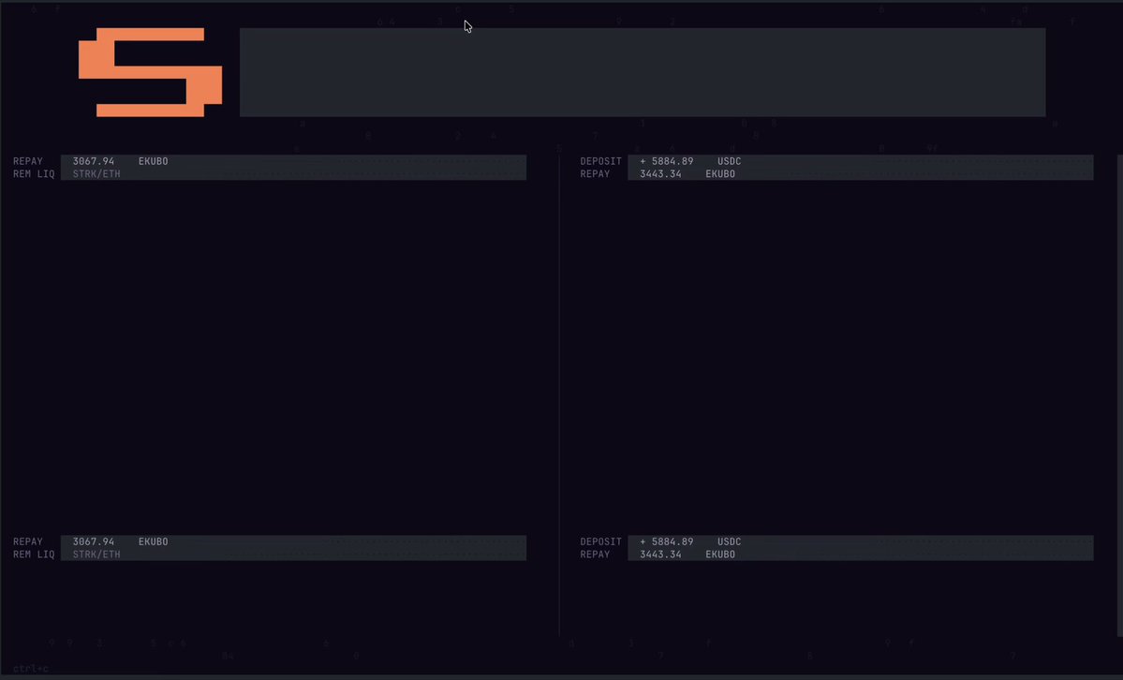Screen dimensions: 1123x680
Task: Click the gray banner box beside the logo
Action: [643, 72]
